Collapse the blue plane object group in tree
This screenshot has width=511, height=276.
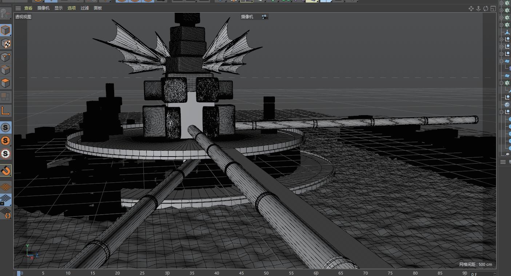point(502,61)
